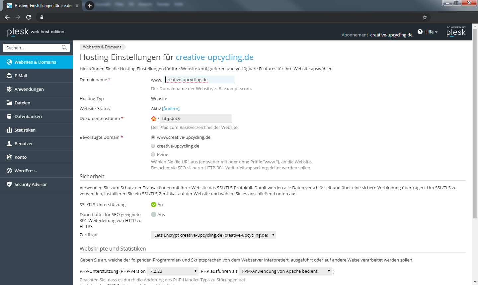Click the home folder icon beside httpdocs

[x=154, y=118]
